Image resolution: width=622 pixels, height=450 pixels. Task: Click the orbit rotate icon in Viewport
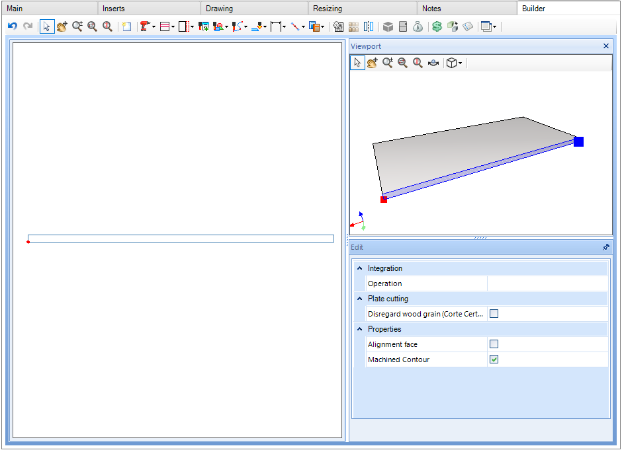433,63
